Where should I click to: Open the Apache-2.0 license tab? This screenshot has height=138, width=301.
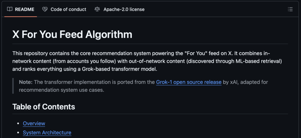pyautogui.click(x=124, y=9)
